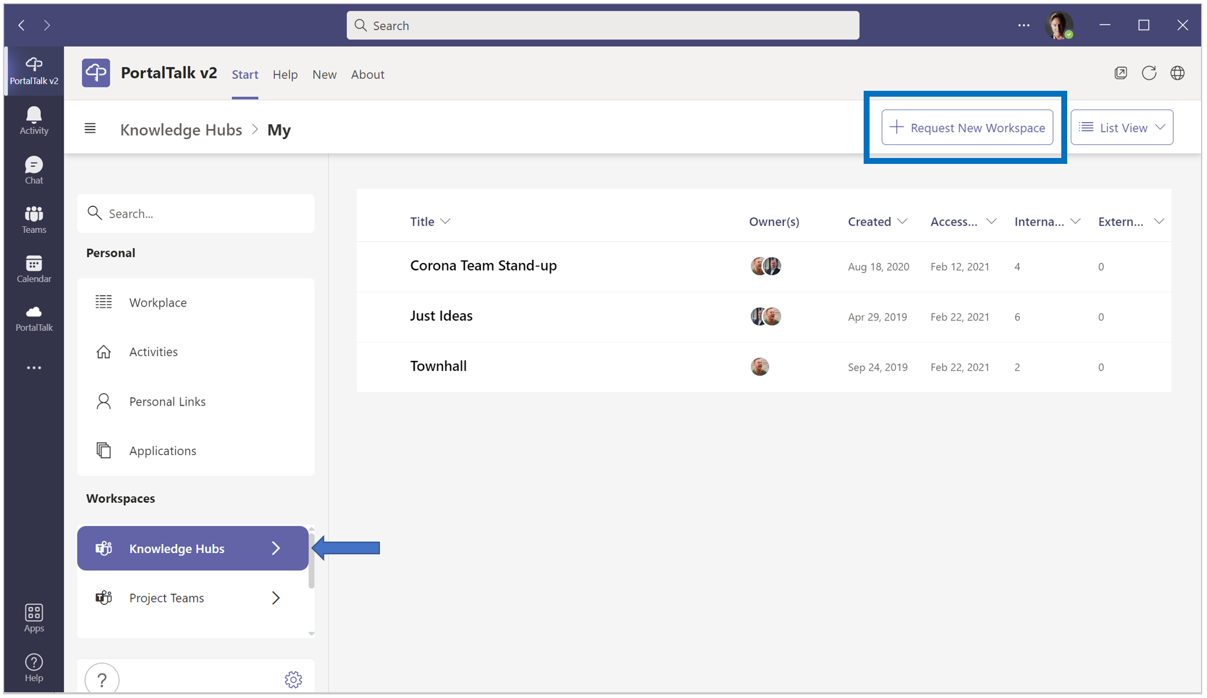Click the My breadcrumb item
The height and width of the screenshot is (698, 1207).
[279, 130]
